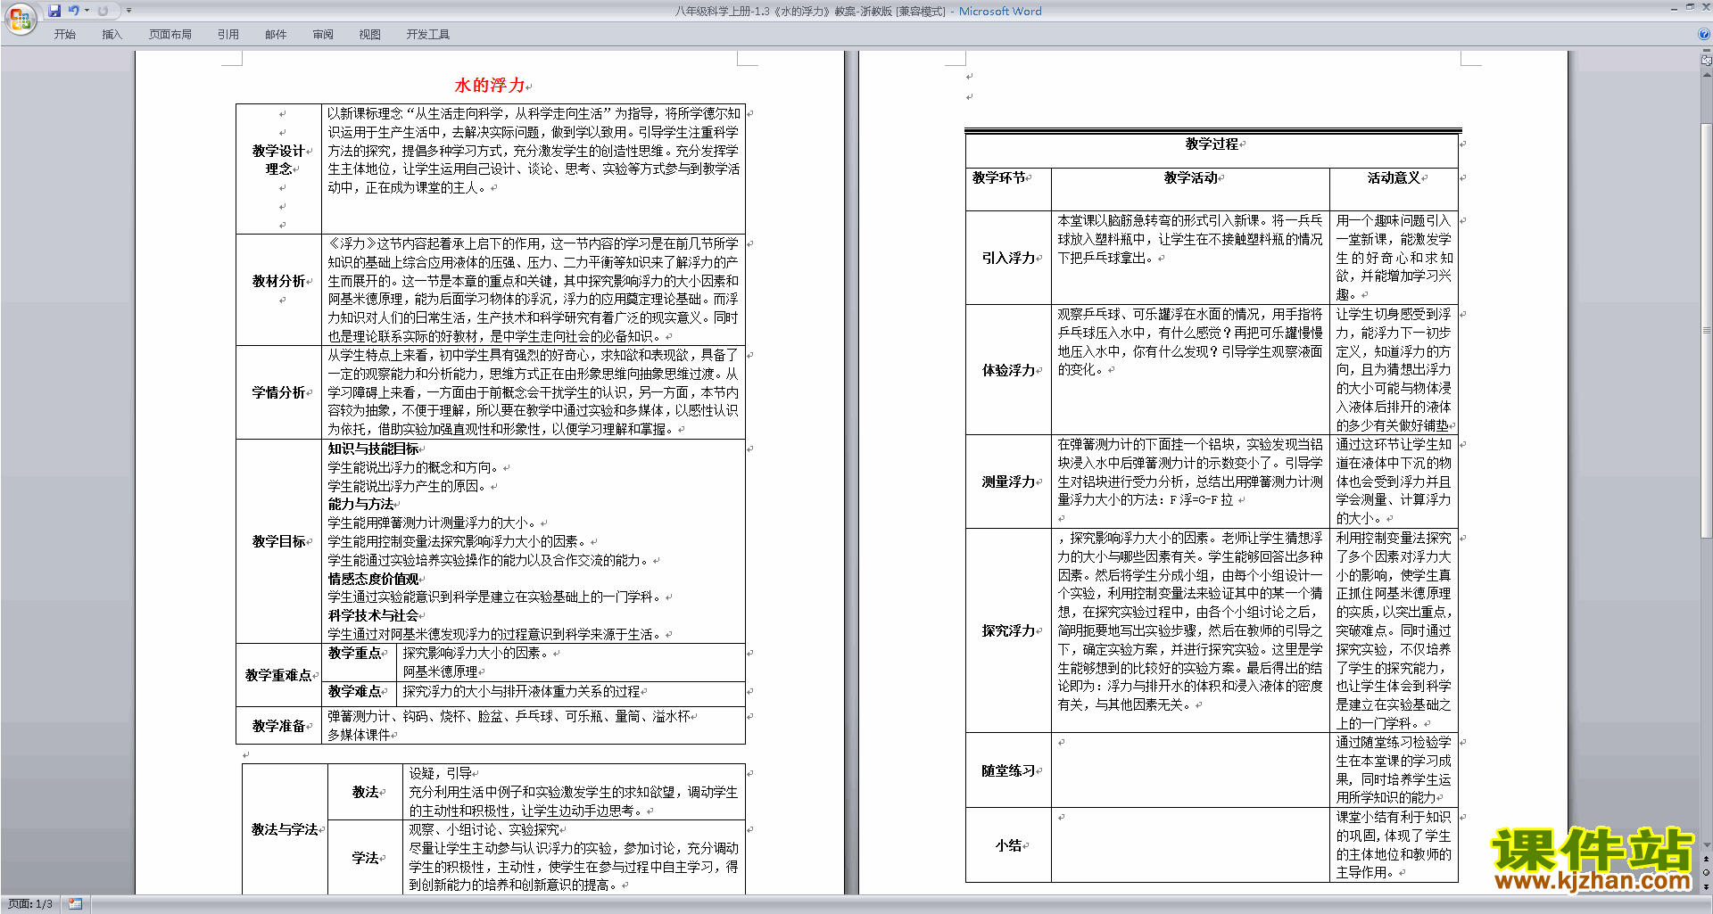Screen dimensions: 1713x914
Task: Click the empty 随堂练习 activity cell
Action: 1190,770
